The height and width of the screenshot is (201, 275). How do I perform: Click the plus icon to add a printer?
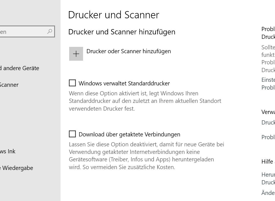pos(76,54)
